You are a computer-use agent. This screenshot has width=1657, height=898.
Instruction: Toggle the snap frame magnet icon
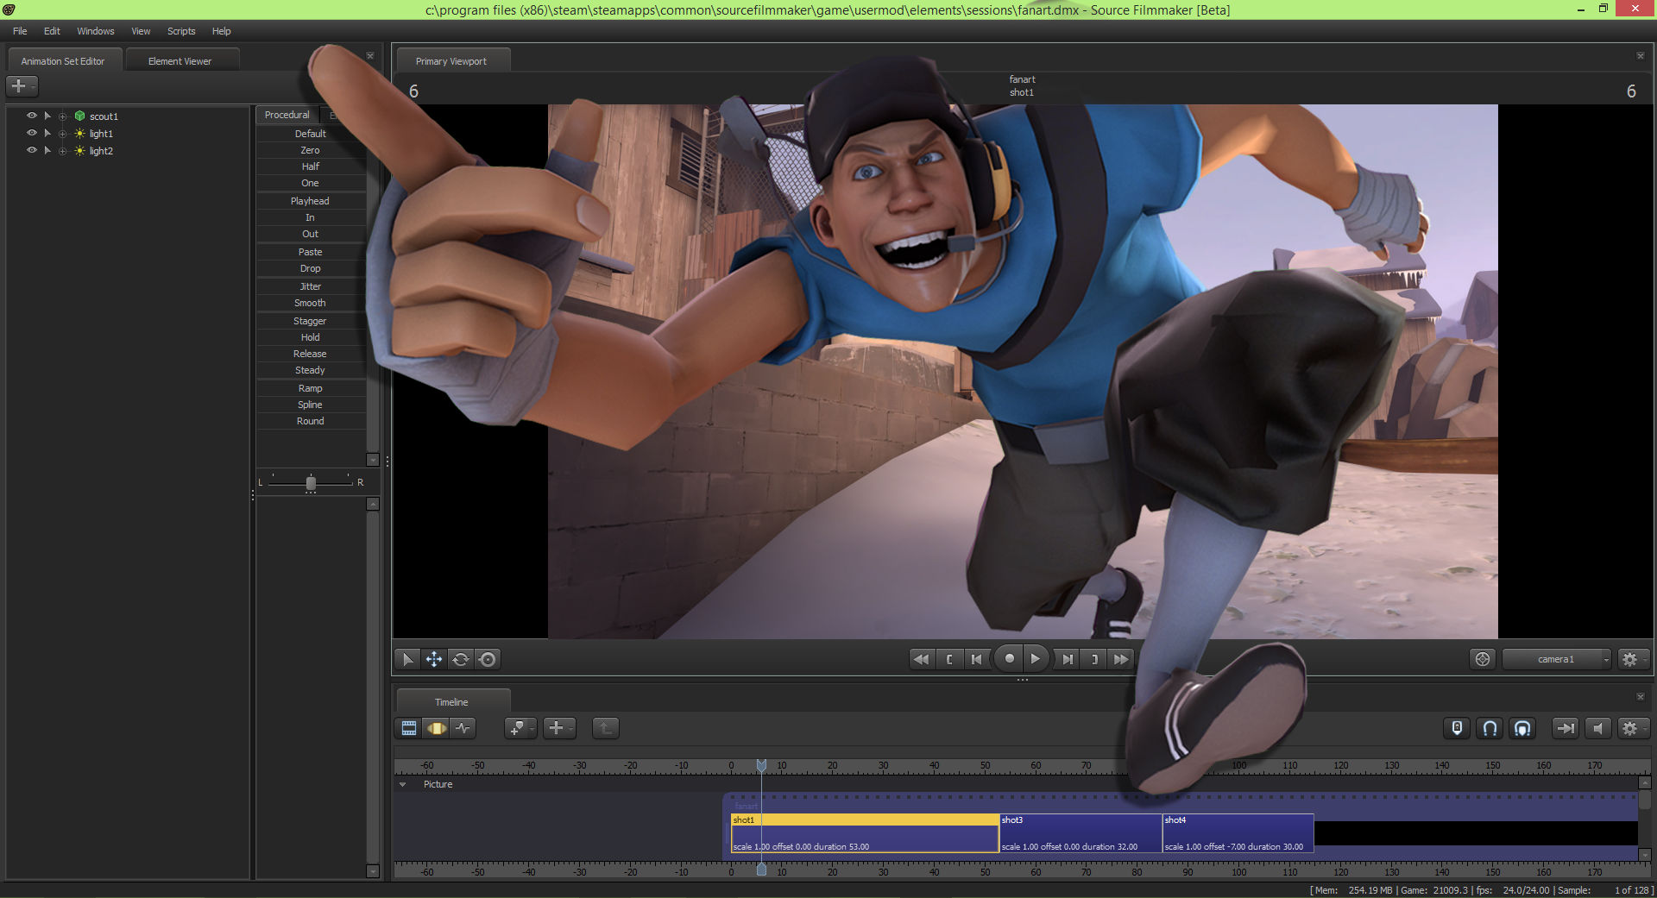[x=1522, y=728]
